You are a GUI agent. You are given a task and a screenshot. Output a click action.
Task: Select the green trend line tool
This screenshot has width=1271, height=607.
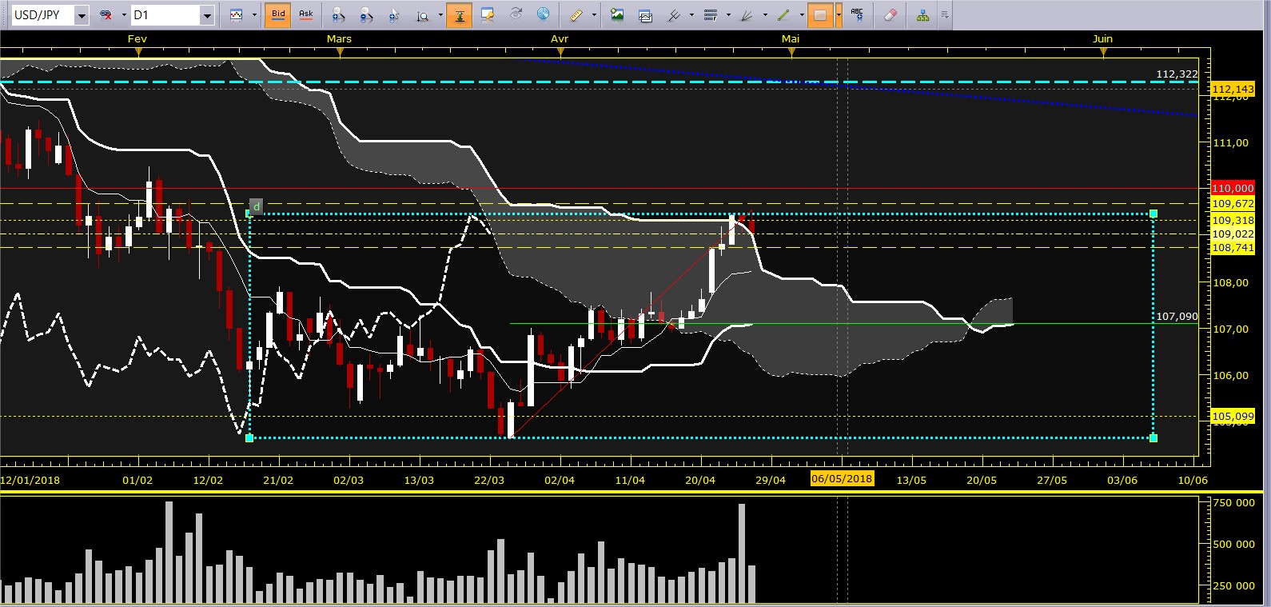pyautogui.click(x=783, y=15)
